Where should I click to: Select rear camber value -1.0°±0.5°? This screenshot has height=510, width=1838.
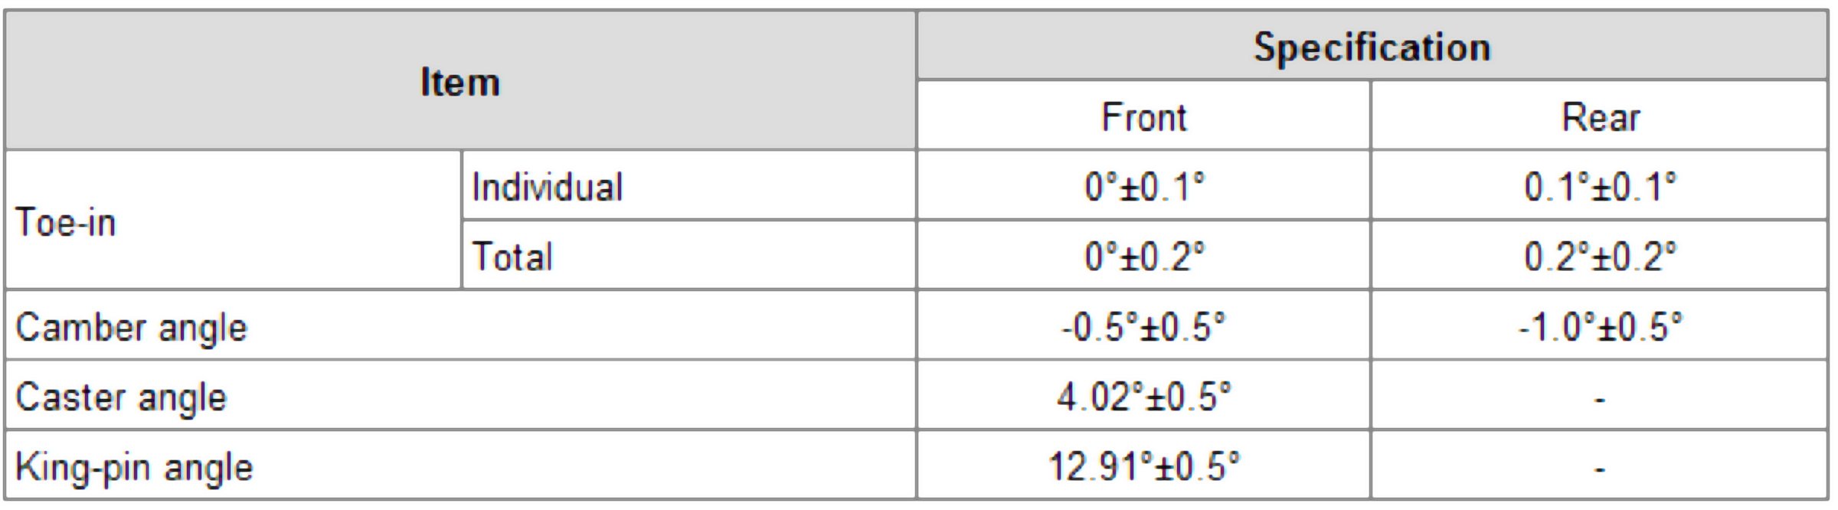click(x=1600, y=327)
